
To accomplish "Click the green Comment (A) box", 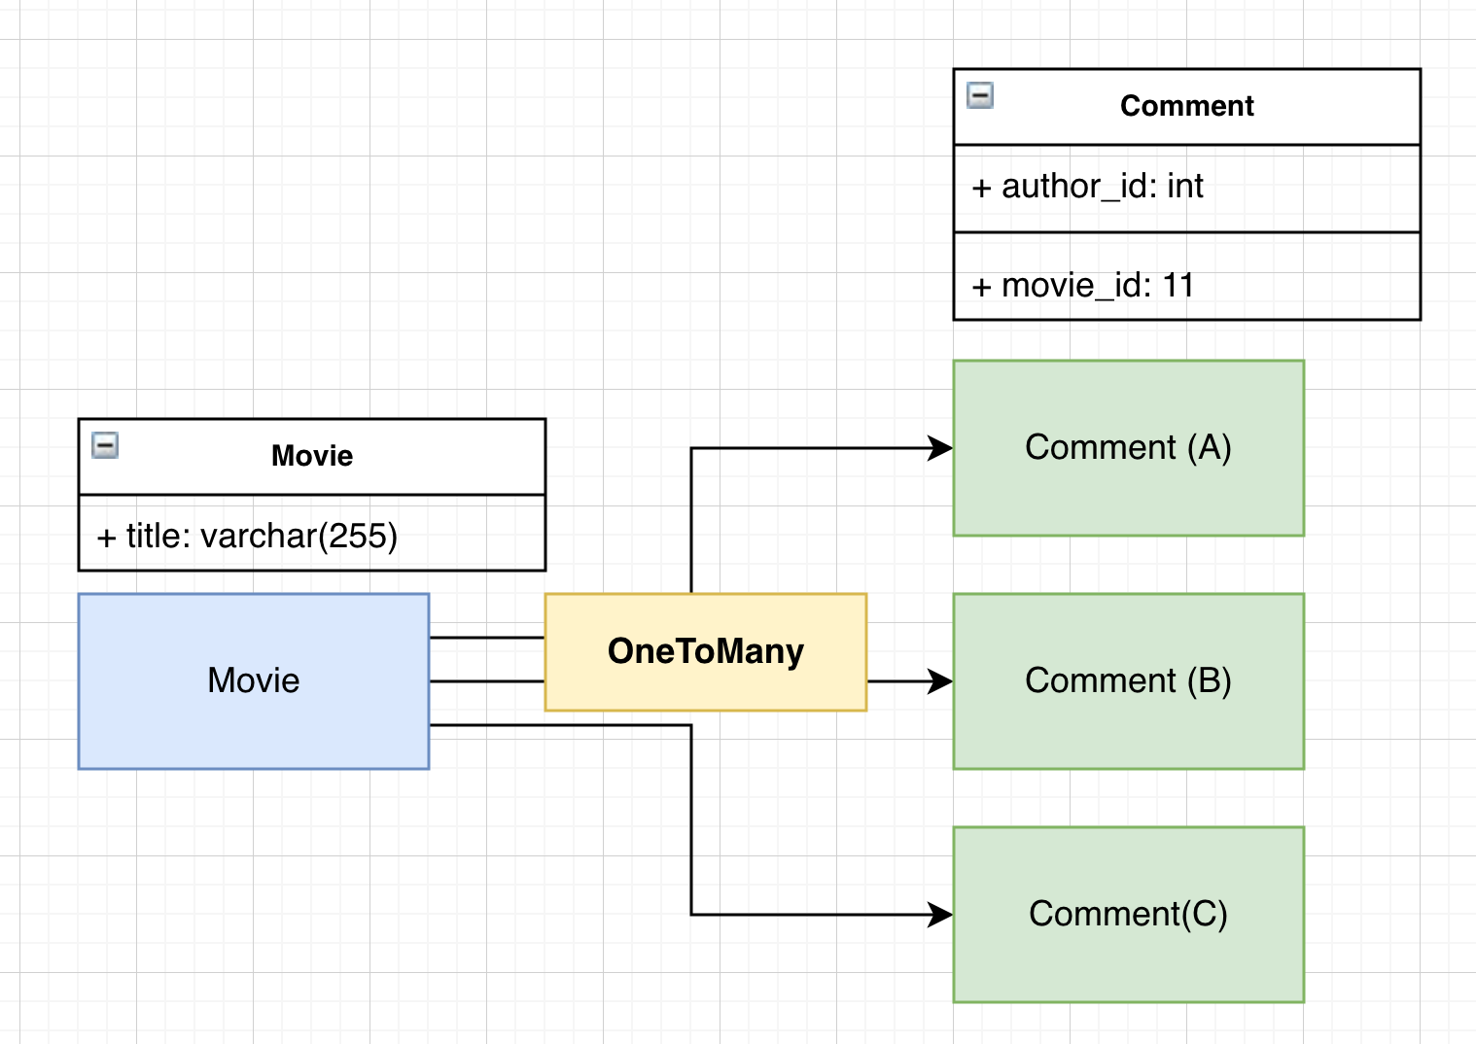I will click(x=1128, y=448).
